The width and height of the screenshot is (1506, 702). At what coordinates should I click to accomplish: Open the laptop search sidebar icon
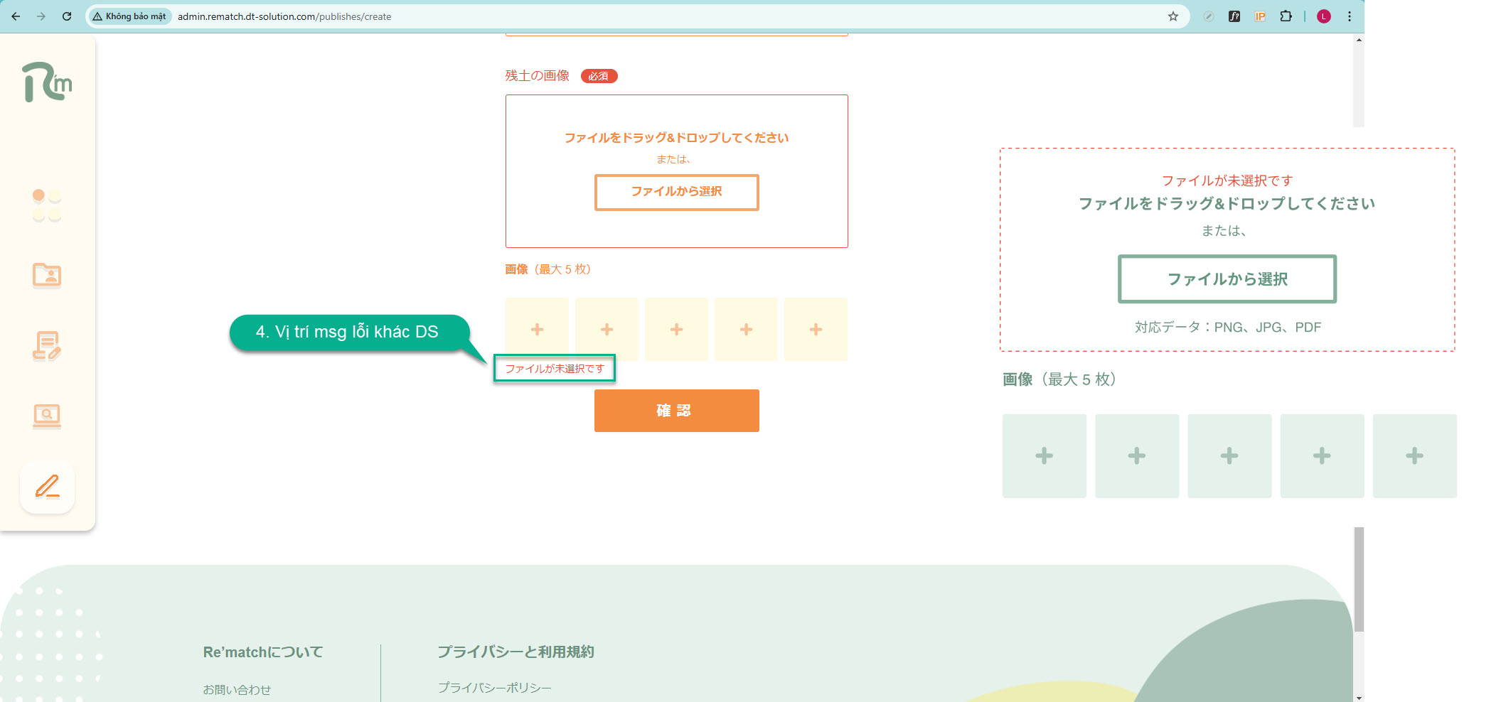coord(47,416)
